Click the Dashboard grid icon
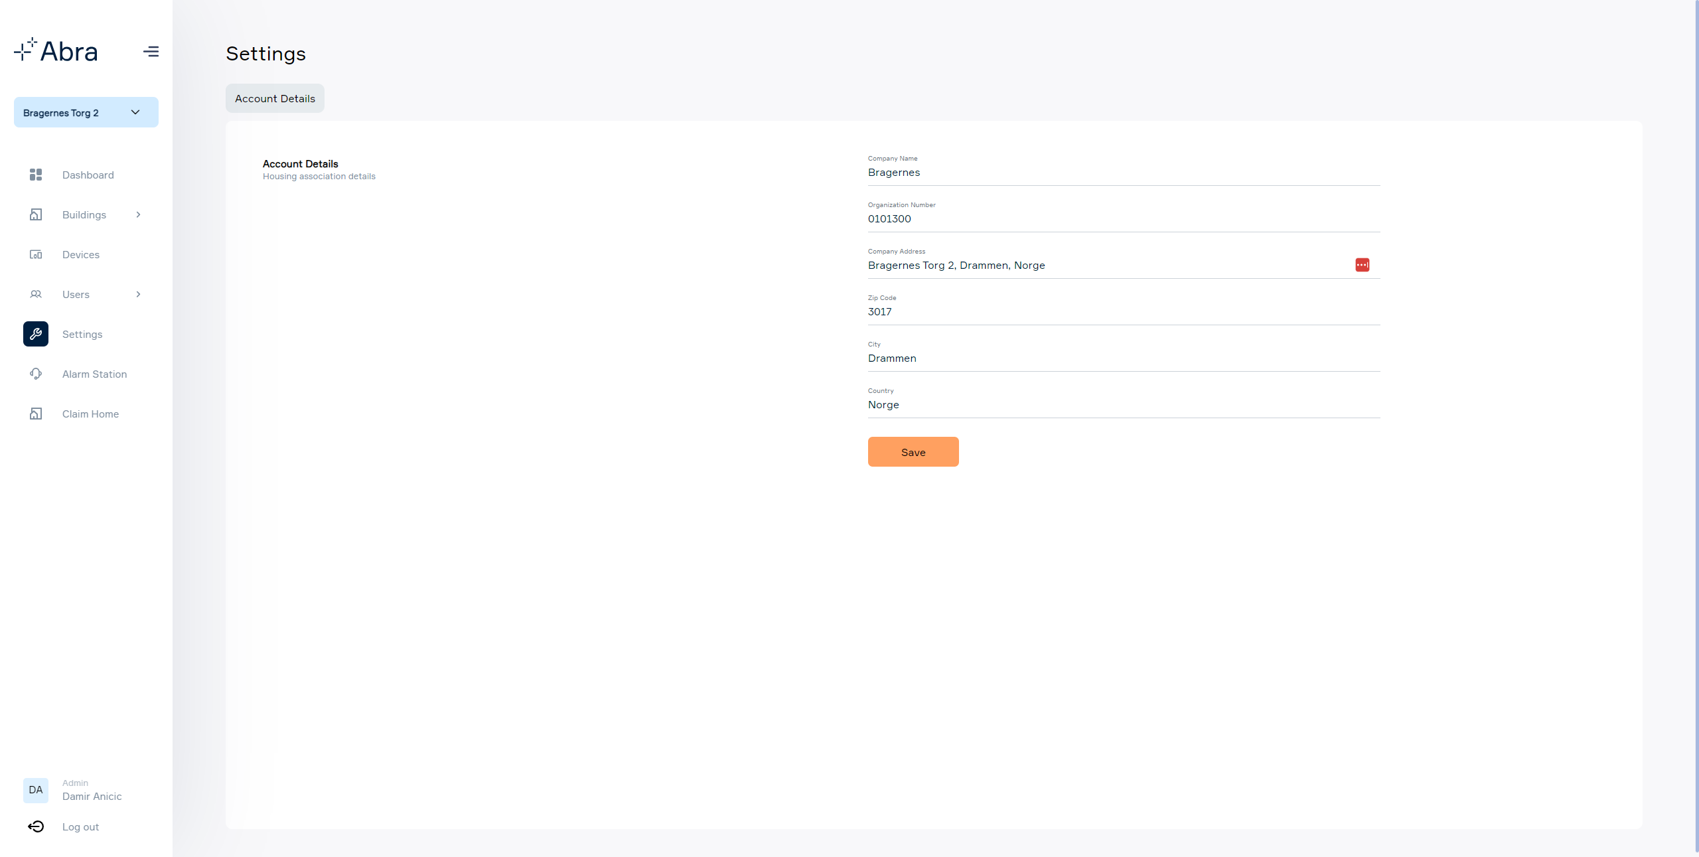Image resolution: width=1699 pixels, height=857 pixels. coord(36,175)
